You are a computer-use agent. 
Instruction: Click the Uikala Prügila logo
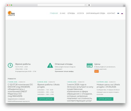[x=11, y=13]
